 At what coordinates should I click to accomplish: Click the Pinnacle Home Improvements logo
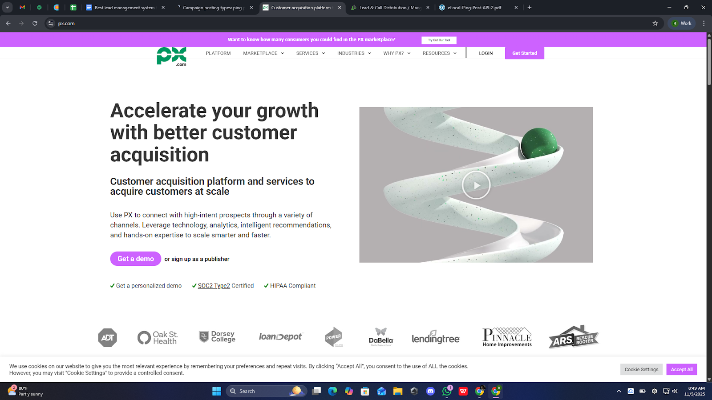507,337
